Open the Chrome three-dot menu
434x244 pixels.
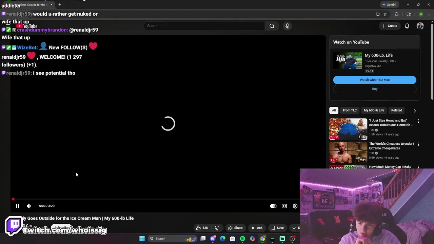(429, 14)
